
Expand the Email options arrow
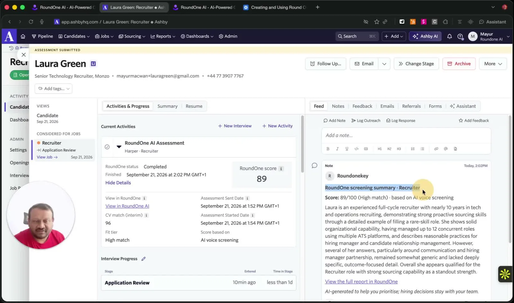(384, 64)
